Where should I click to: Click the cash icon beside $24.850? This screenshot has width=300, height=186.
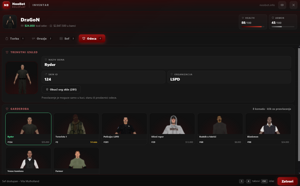(22, 25)
